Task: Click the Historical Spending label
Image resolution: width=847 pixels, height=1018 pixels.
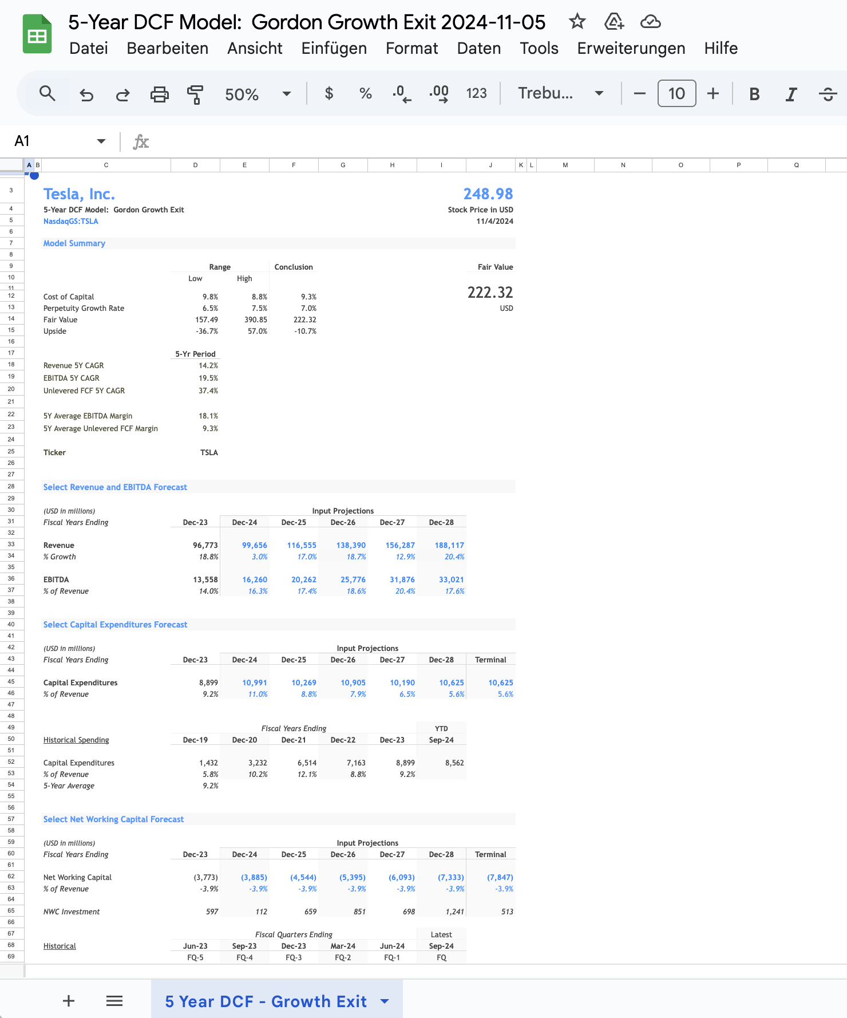Action: [x=76, y=740]
